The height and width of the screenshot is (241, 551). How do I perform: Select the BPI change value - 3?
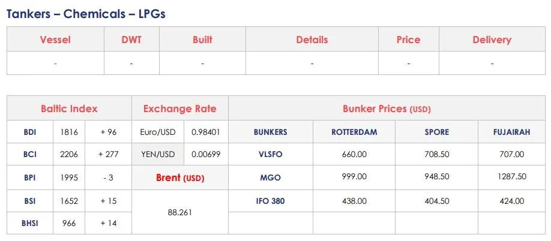(x=108, y=178)
